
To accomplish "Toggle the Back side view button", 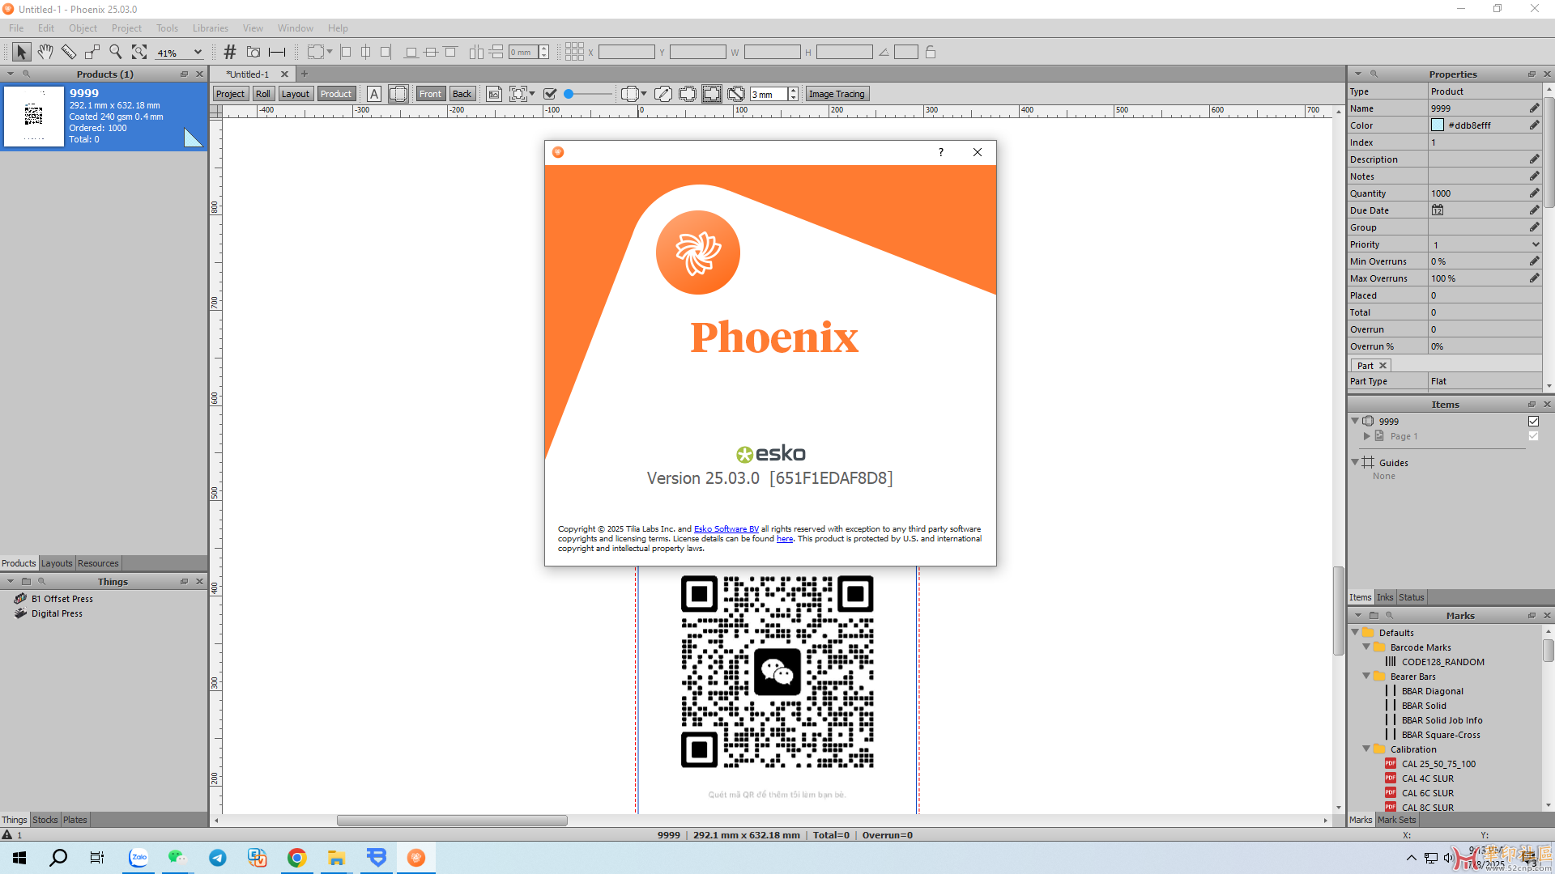I will (462, 94).
